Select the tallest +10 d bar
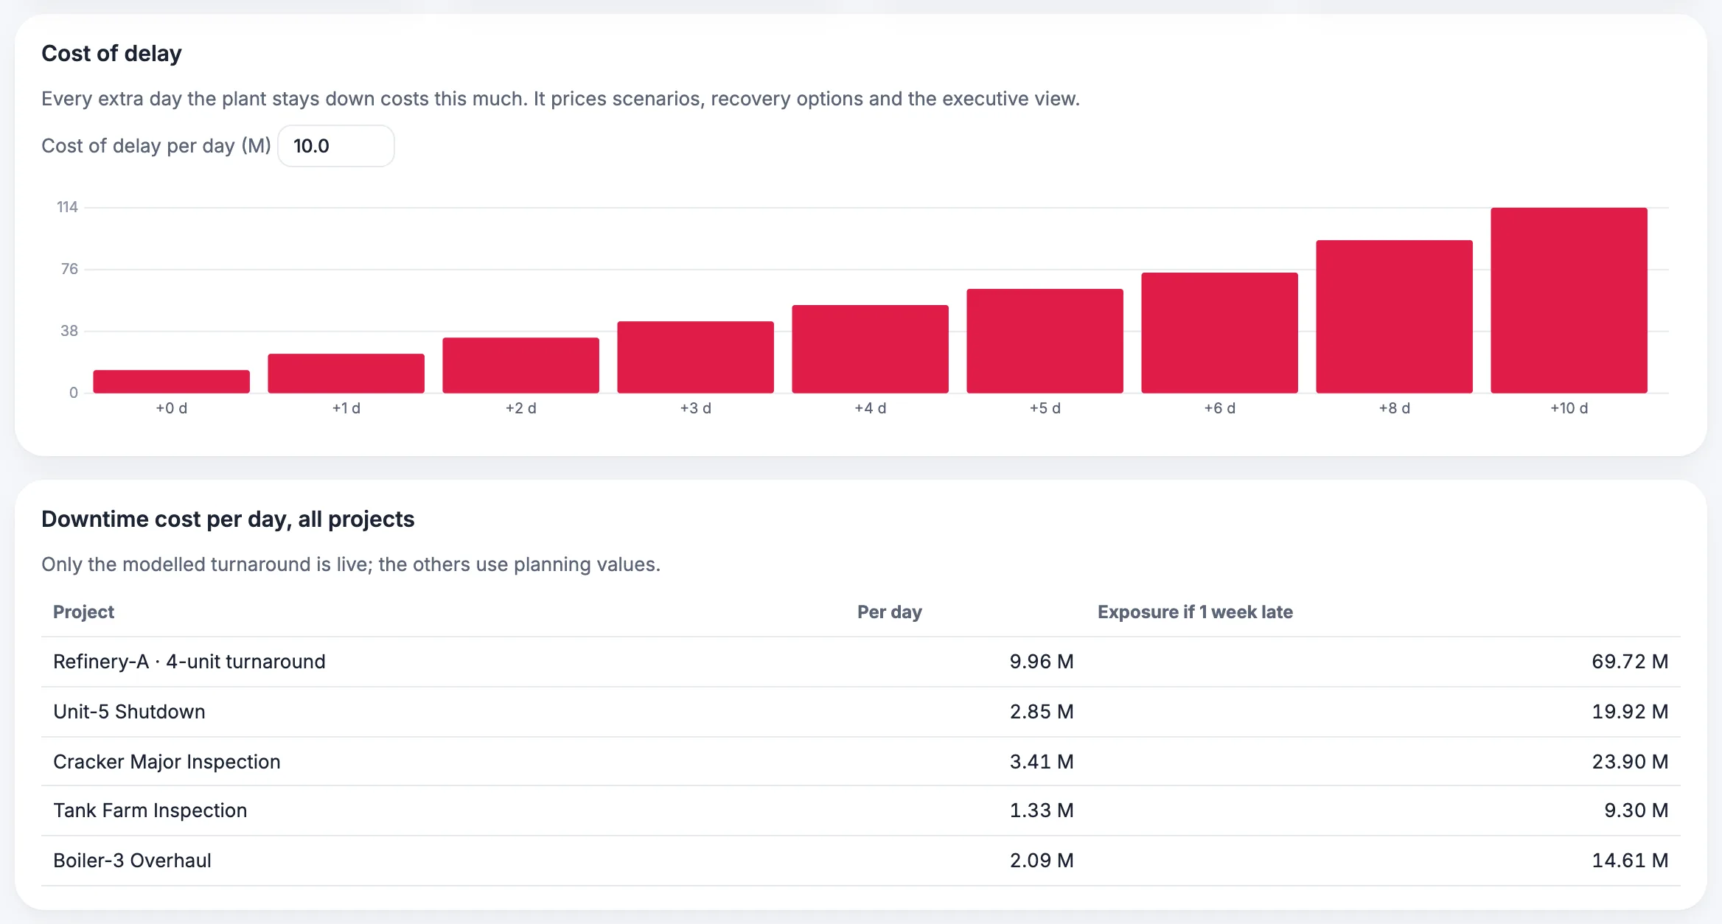Screen dimensions: 1722x924 click(1569, 301)
